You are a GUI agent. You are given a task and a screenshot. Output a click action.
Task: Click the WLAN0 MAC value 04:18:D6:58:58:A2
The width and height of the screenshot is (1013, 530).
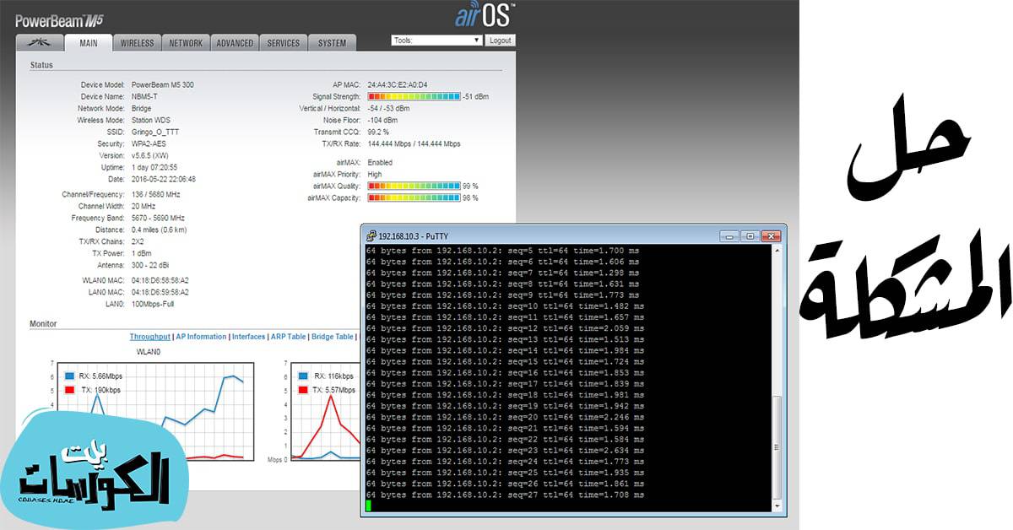tap(160, 280)
